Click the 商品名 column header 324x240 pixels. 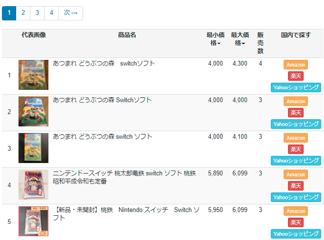click(127, 35)
